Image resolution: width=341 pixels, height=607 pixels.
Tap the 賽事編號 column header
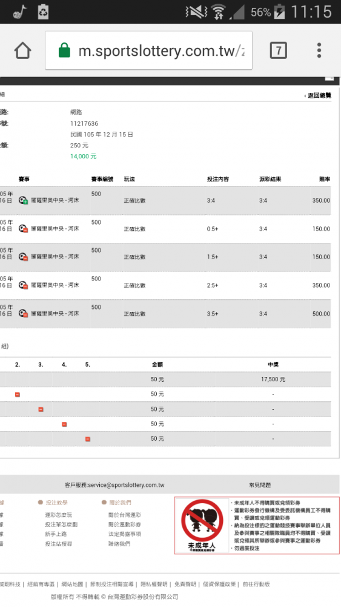coord(102,179)
